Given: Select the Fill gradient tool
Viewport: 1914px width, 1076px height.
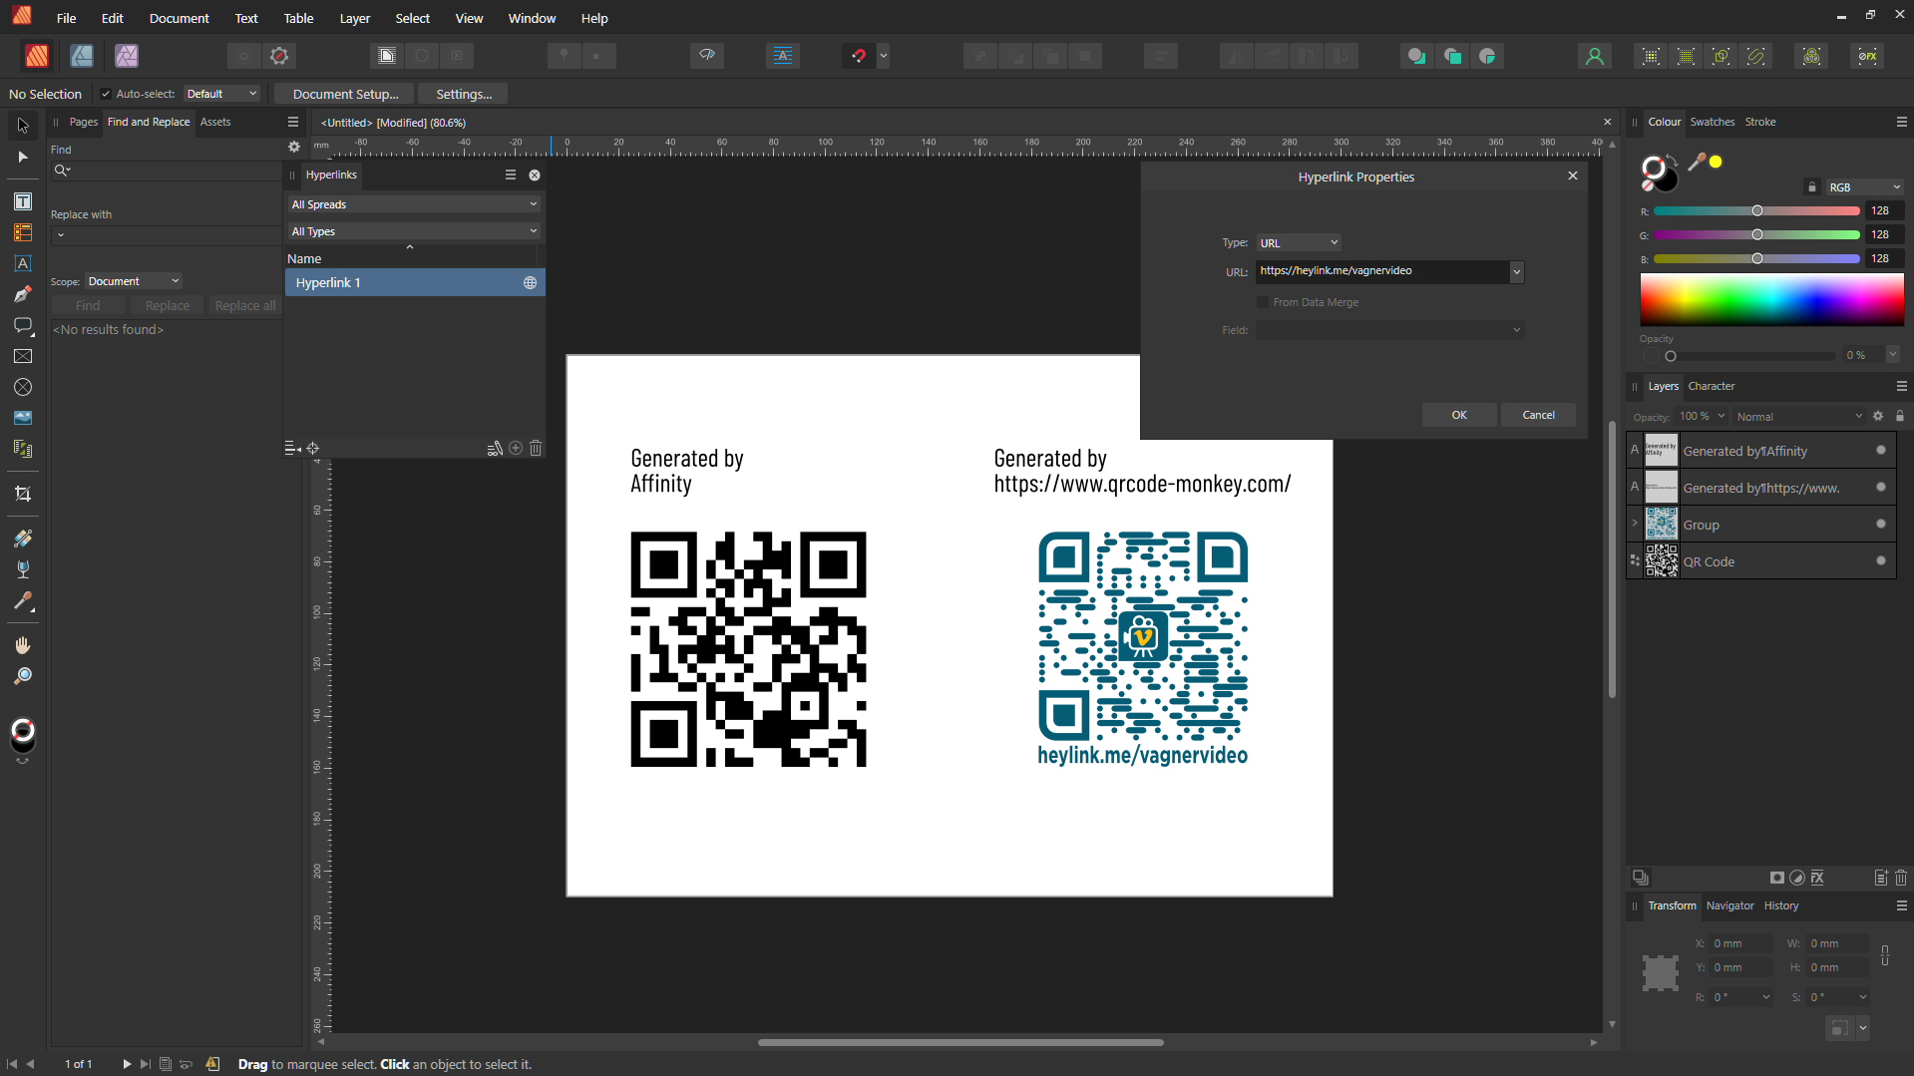Looking at the screenshot, I should pyautogui.click(x=23, y=538).
